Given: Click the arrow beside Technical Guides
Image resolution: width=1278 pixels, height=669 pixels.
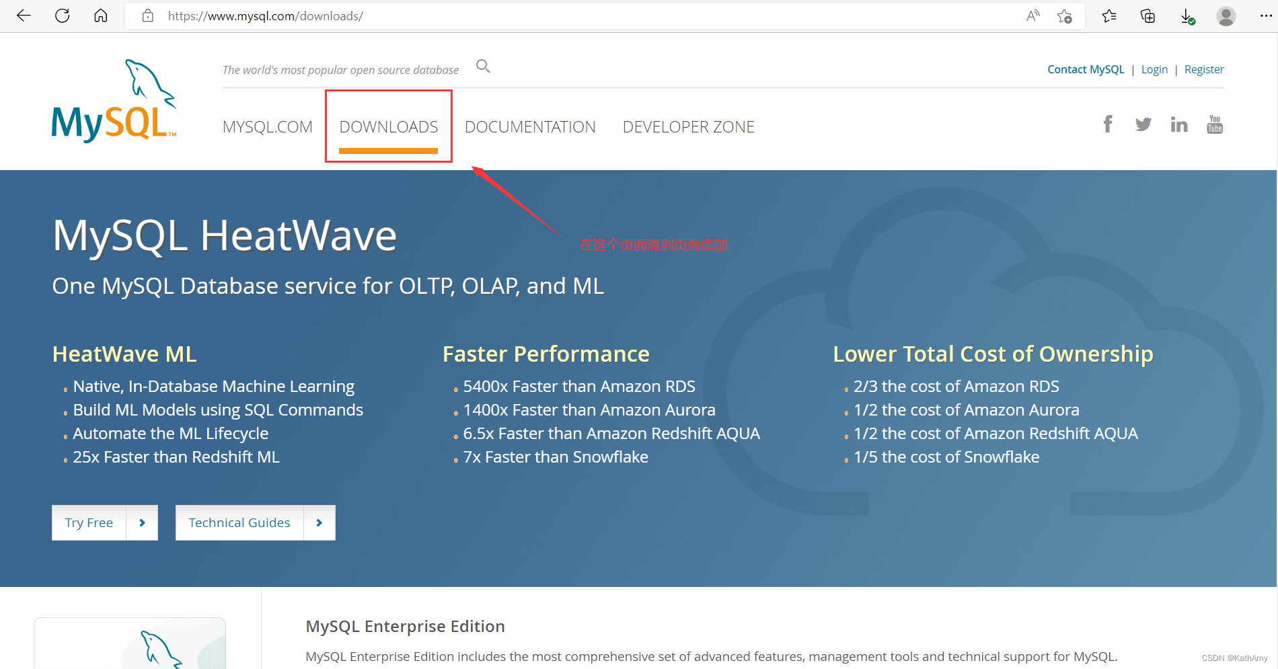Looking at the screenshot, I should [319, 522].
